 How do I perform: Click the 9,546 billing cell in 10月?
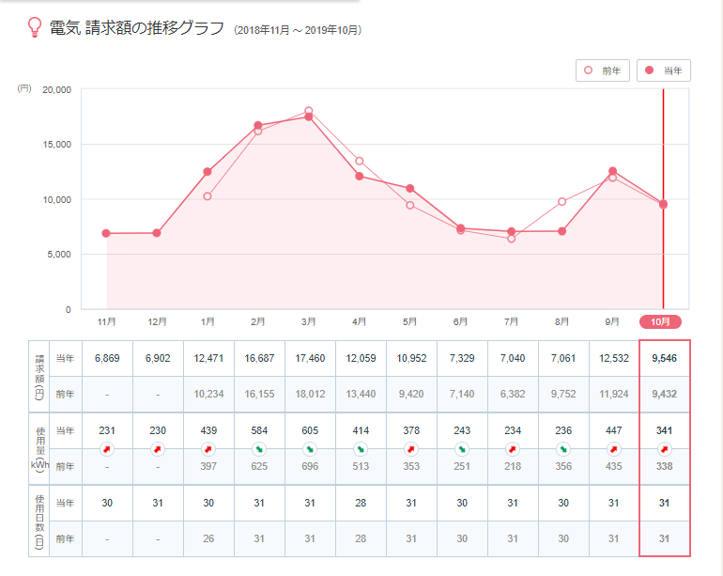[x=665, y=358]
